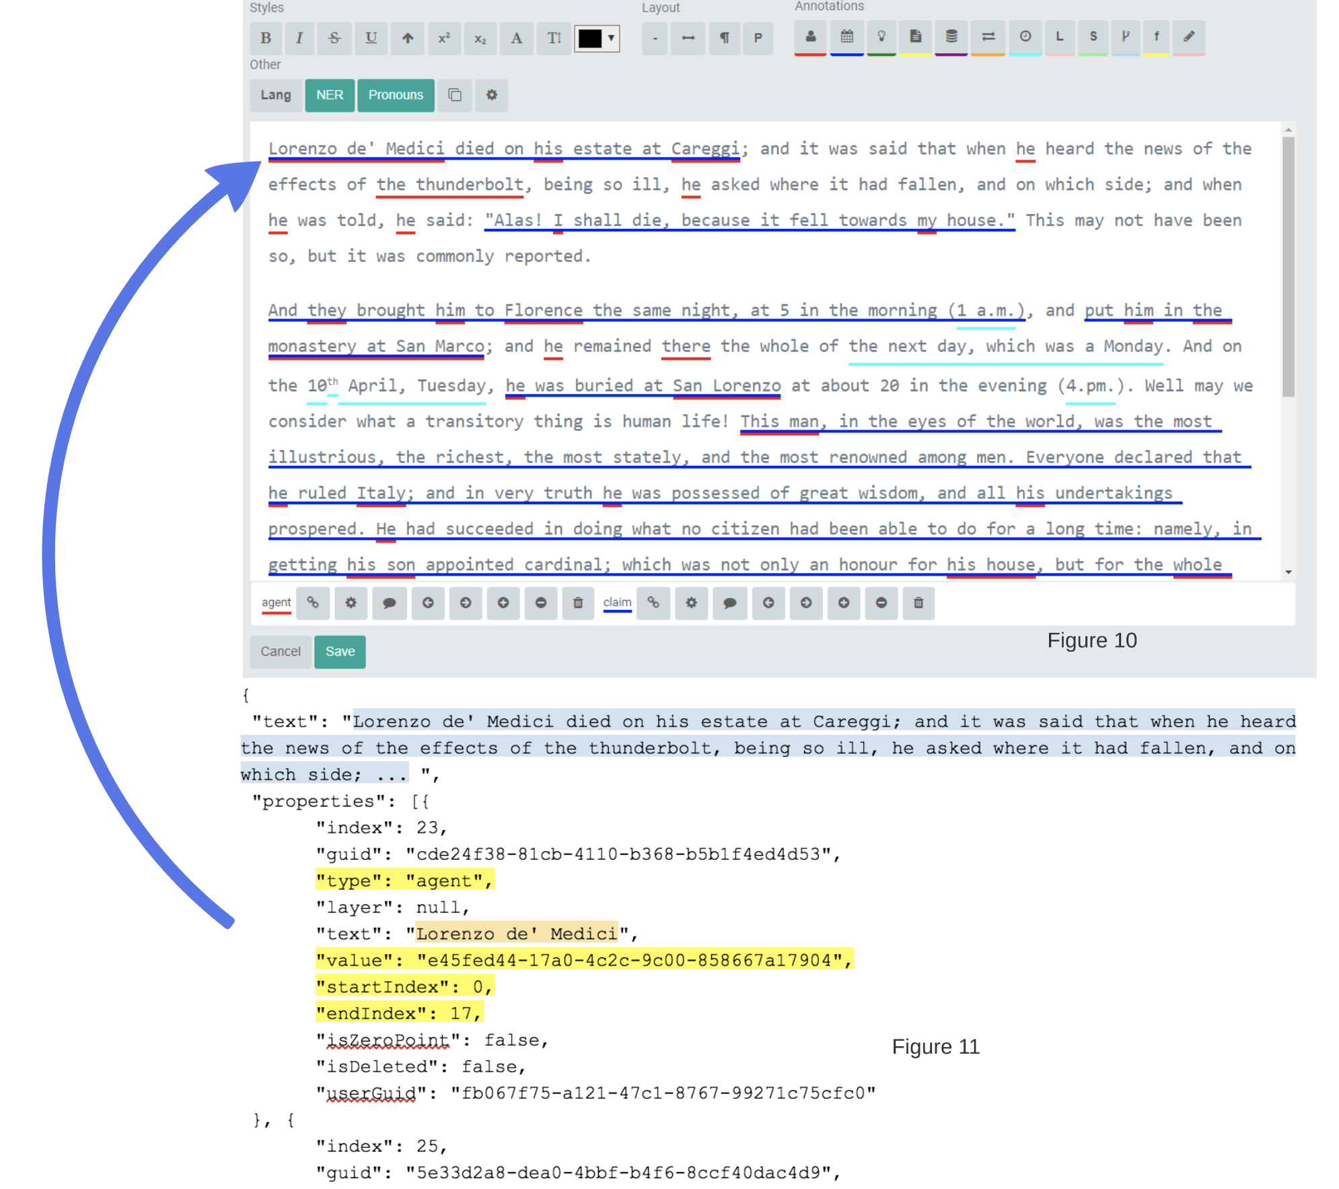Toggle the NER highlighting button
The width and height of the screenshot is (1339, 1189).
click(x=330, y=95)
